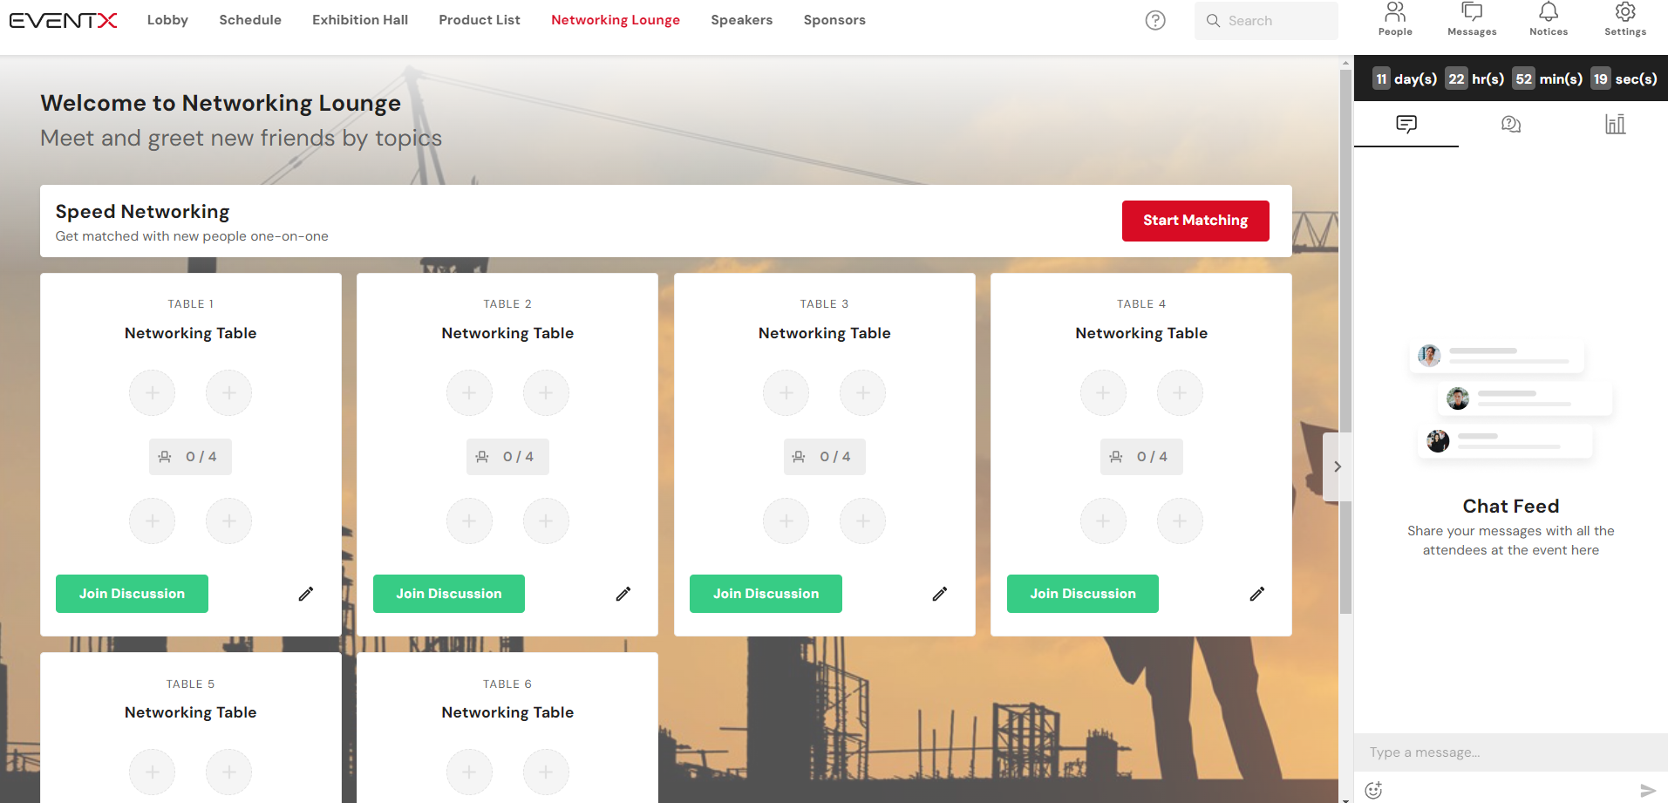
Task: Take the top-right seat at Table 6
Action: pyautogui.click(x=546, y=772)
